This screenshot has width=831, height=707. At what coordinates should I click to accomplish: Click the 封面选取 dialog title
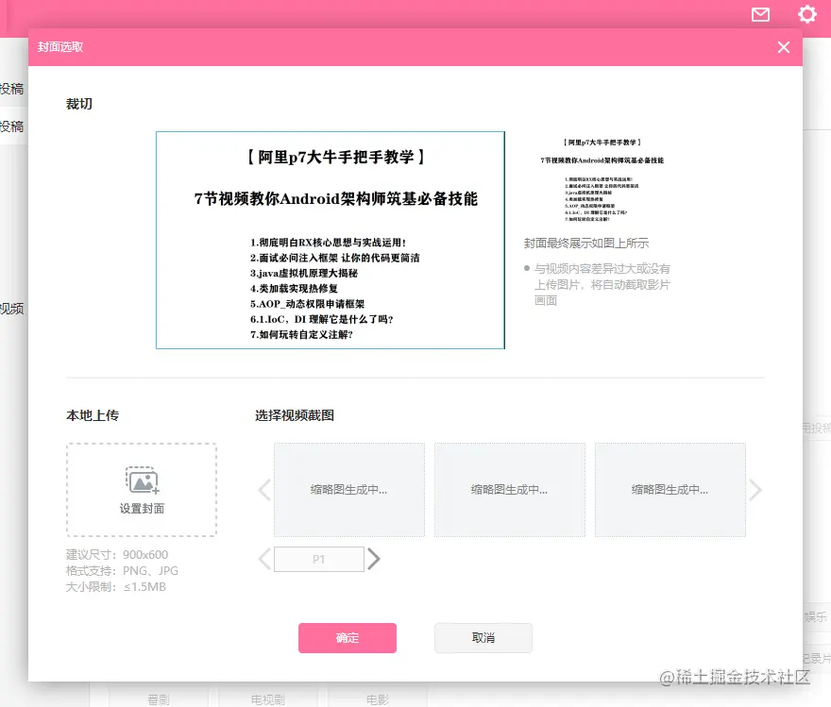click(59, 47)
